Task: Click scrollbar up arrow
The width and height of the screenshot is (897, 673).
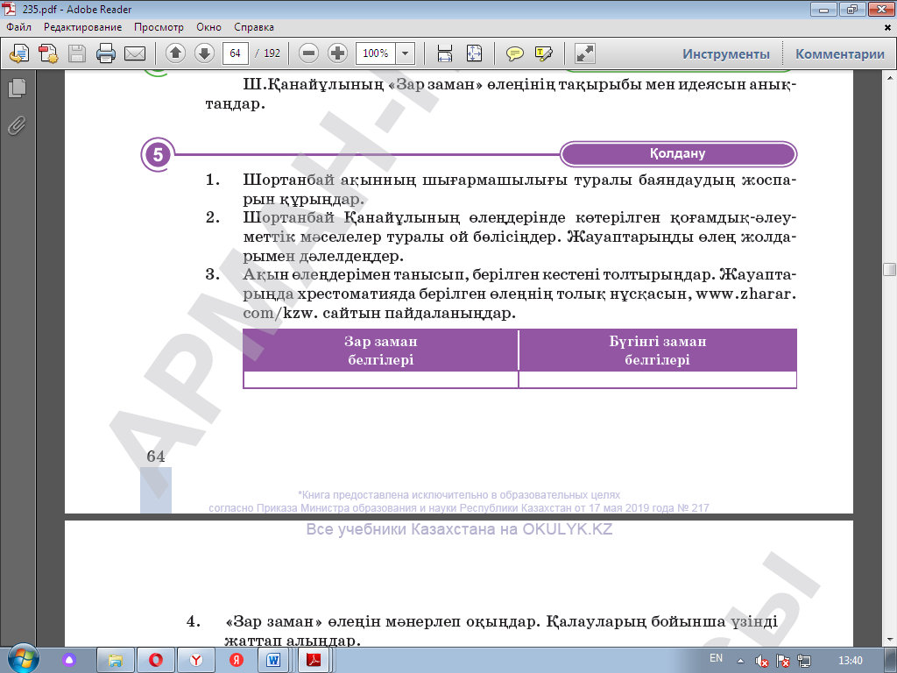Action: pos(889,77)
